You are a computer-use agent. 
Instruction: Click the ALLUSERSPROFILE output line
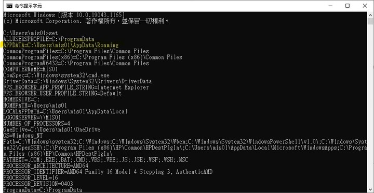(49, 39)
